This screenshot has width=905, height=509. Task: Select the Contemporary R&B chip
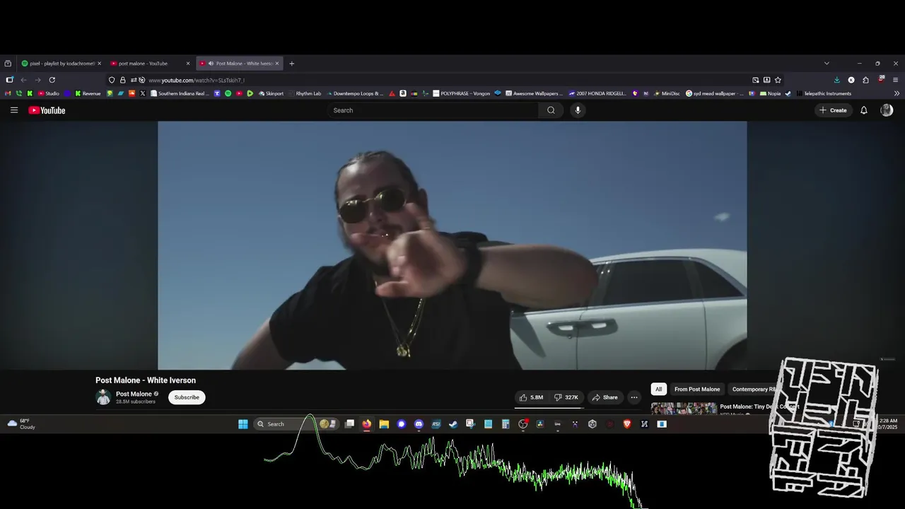click(754, 390)
